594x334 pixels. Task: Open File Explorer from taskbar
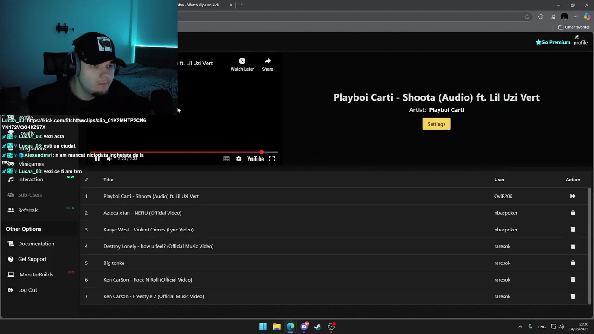click(x=277, y=327)
